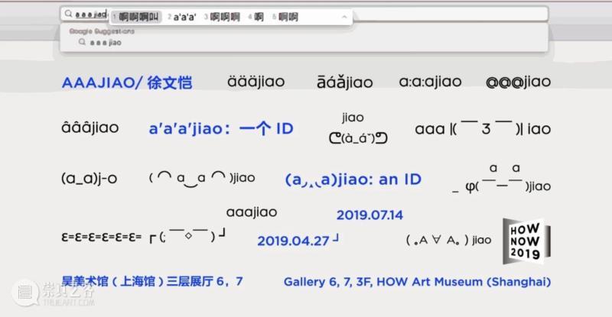
Task: Click the blue text a'a'a'jiao: 一个 ID
Action: point(221,128)
